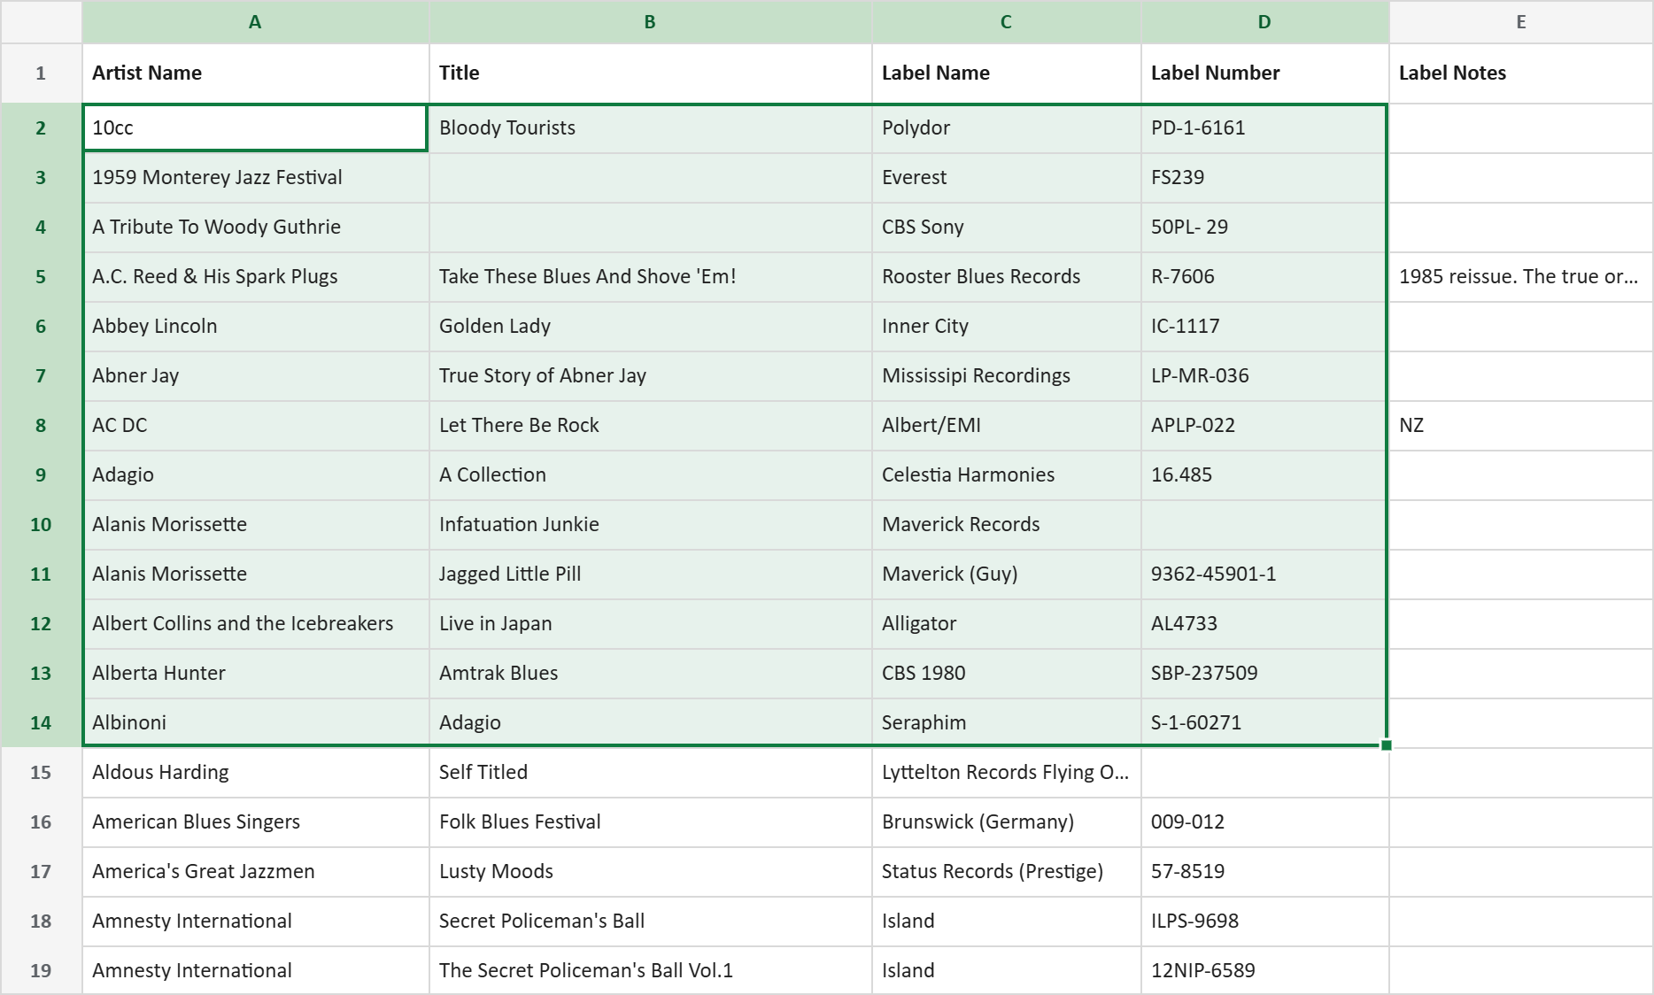This screenshot has height=995, width=1654.
Task: Click the 'Golden Lady' title cell
Action: coord(650,327)
